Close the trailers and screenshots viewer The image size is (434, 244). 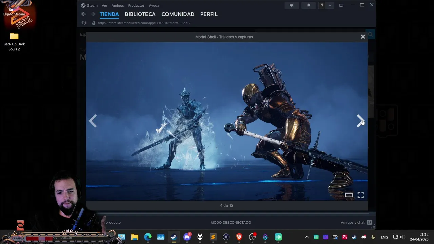363,37
